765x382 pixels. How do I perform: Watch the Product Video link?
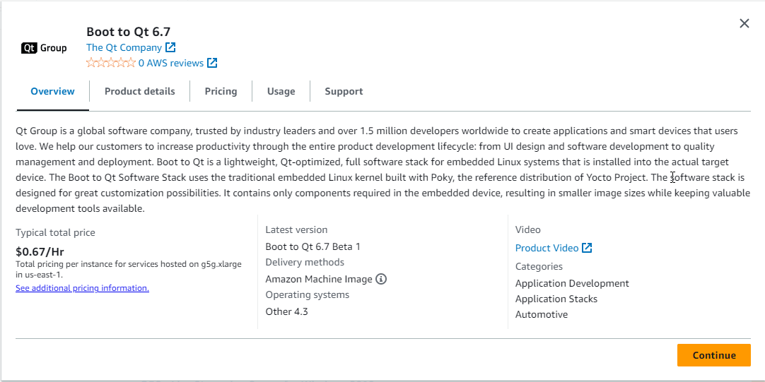[x=547, y=248]
